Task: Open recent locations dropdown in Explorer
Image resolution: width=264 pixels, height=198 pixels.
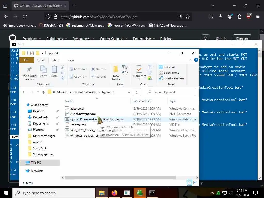Action: click(38, 92)
